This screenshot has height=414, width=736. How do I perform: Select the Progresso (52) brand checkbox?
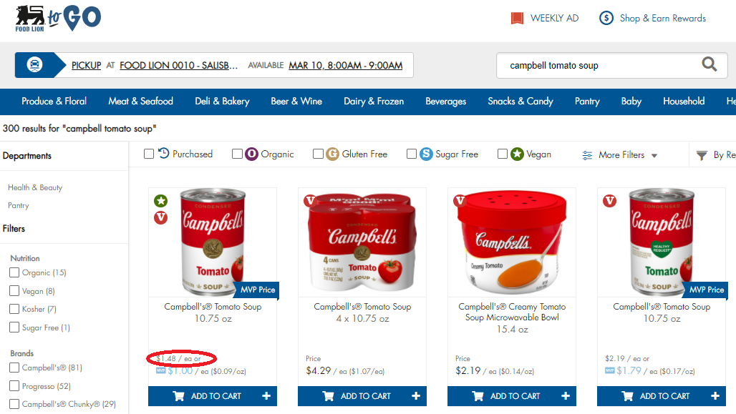[x=14, y=386]
